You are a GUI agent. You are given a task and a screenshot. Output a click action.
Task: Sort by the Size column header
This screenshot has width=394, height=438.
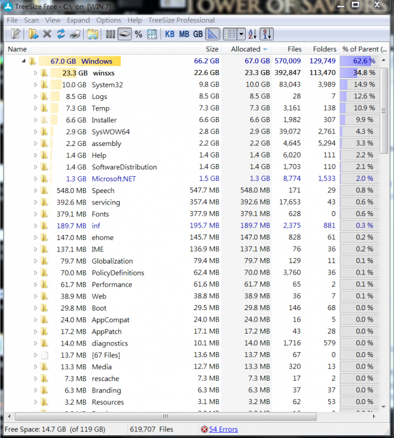(x=196, y=49)
